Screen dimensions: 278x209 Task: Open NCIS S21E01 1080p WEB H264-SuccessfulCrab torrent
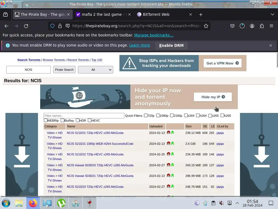(x=100, y=144)
